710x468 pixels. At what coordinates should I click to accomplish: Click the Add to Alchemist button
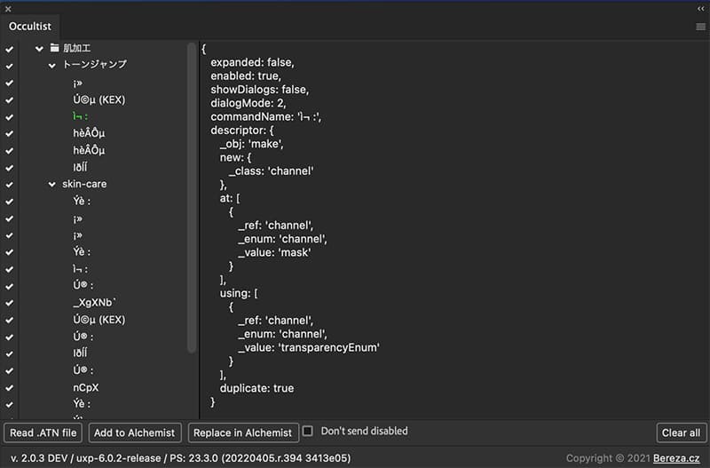136,432
